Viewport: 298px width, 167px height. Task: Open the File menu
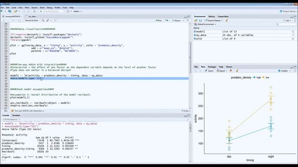(x=2, y=7)
